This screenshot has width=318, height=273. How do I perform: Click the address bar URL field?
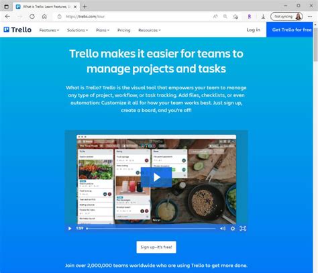tap(134, 17)
